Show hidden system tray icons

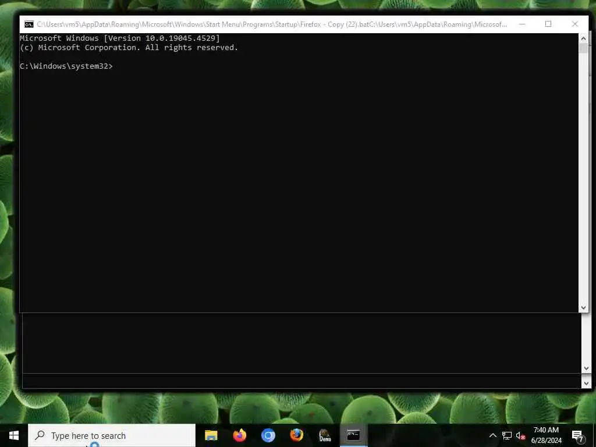click(492, 435)
